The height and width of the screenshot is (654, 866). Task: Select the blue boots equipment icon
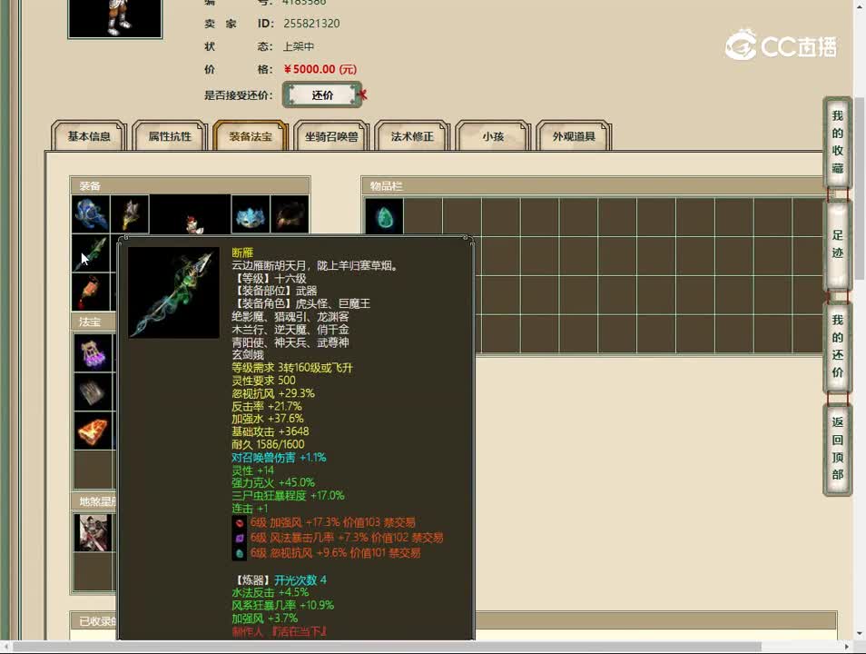[91, 213]
